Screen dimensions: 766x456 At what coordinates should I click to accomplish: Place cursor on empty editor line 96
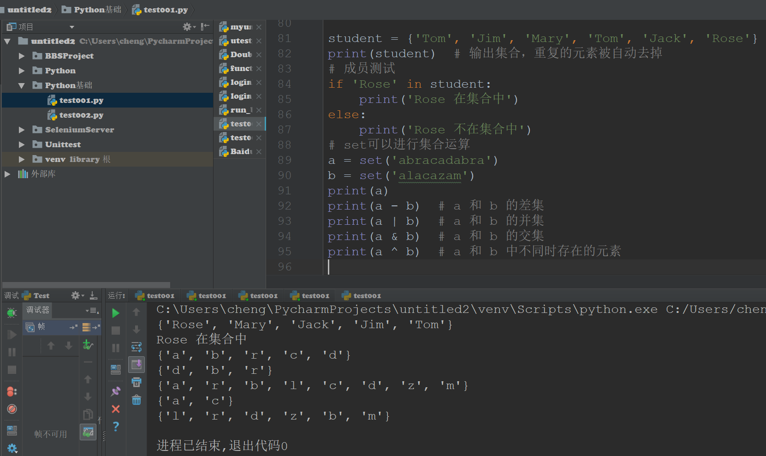pos(544,267)
